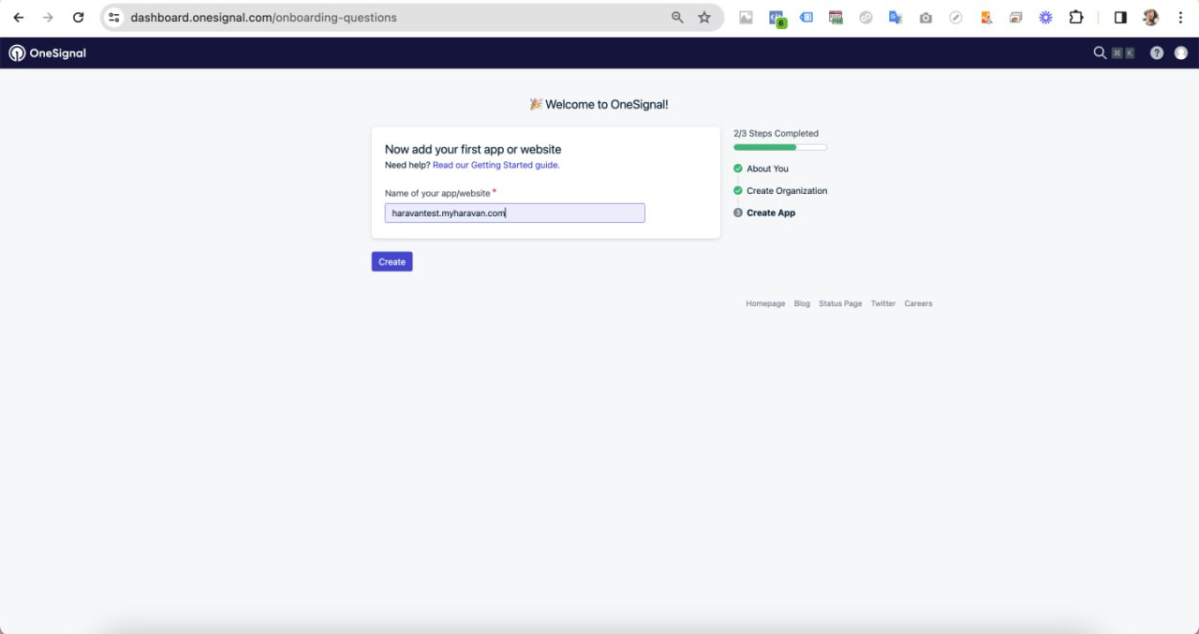Open Read our Getting Started guide link
Viewport: 1199px width, 634px height.
[x=496, y=165]
